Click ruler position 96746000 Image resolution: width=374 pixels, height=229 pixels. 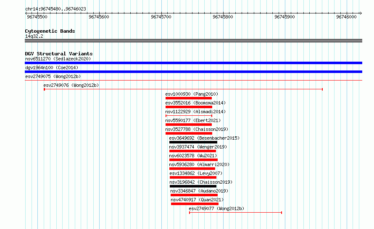[347, 17]
